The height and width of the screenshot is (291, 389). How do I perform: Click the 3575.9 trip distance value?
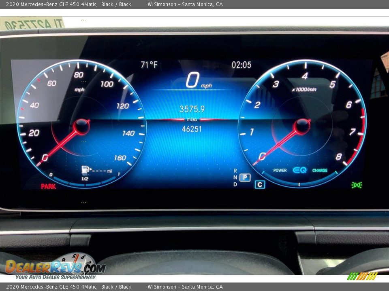tap(192, 109)
